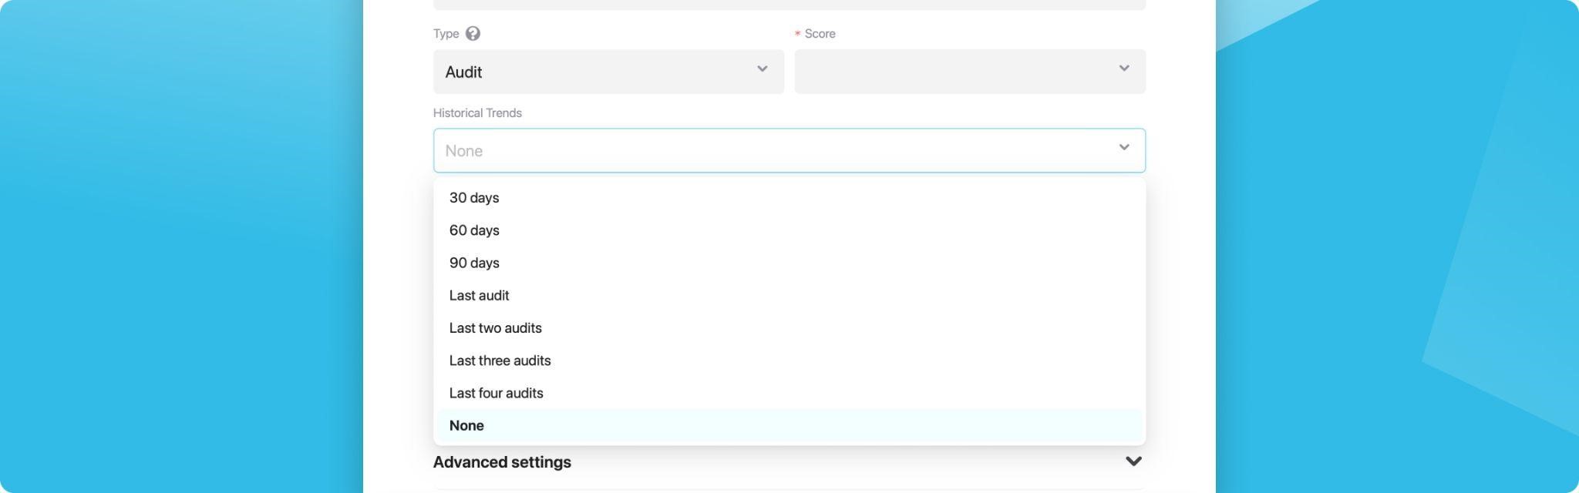Select the 30 days option
Image resolution: width=1579 pixels, height=493 pixels.
click(474, 198)
